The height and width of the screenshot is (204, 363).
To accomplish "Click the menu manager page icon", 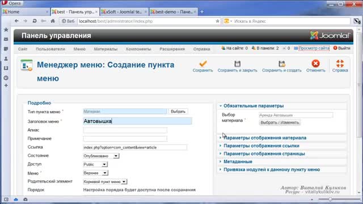I will [27, 65].
